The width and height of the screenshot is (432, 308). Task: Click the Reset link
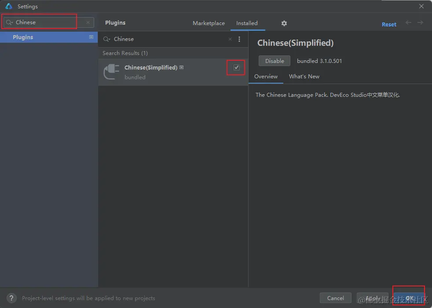pyautogui.click(x=389, y=24)
